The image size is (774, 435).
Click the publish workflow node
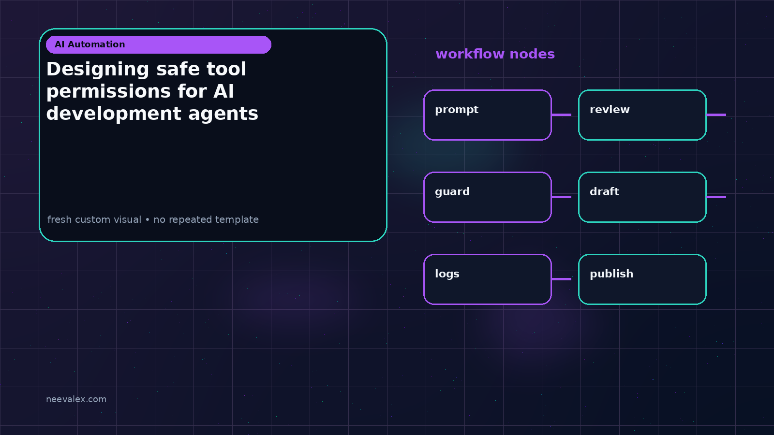[642, 279]
